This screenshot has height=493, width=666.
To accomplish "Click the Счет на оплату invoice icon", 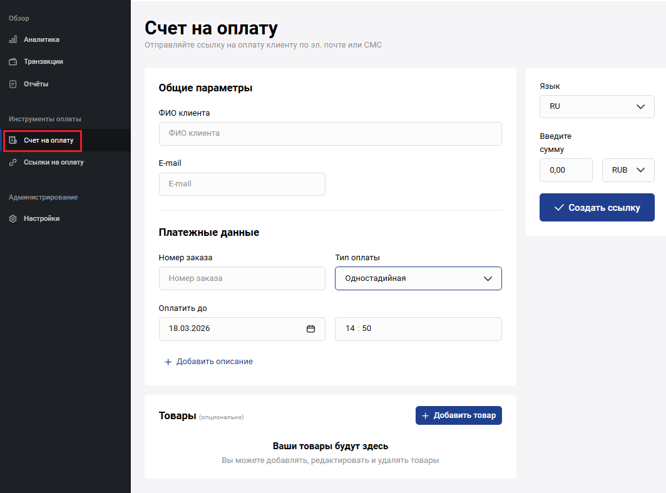I will 13,141.
